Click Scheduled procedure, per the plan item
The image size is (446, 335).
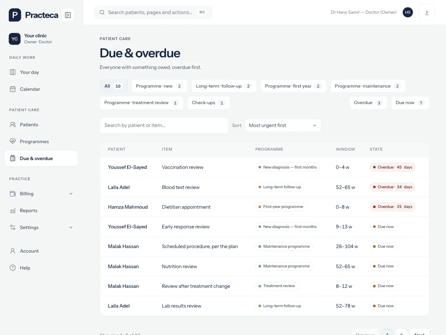[x=200, y=246]
